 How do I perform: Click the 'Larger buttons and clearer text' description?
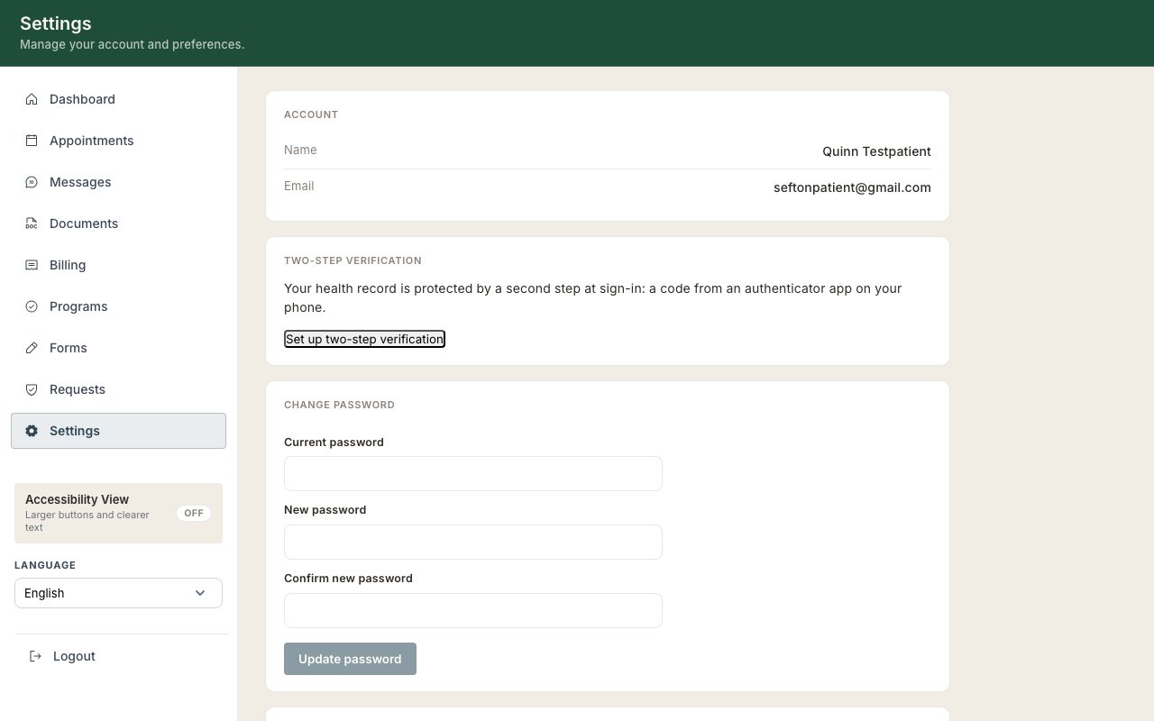[87, 521]
